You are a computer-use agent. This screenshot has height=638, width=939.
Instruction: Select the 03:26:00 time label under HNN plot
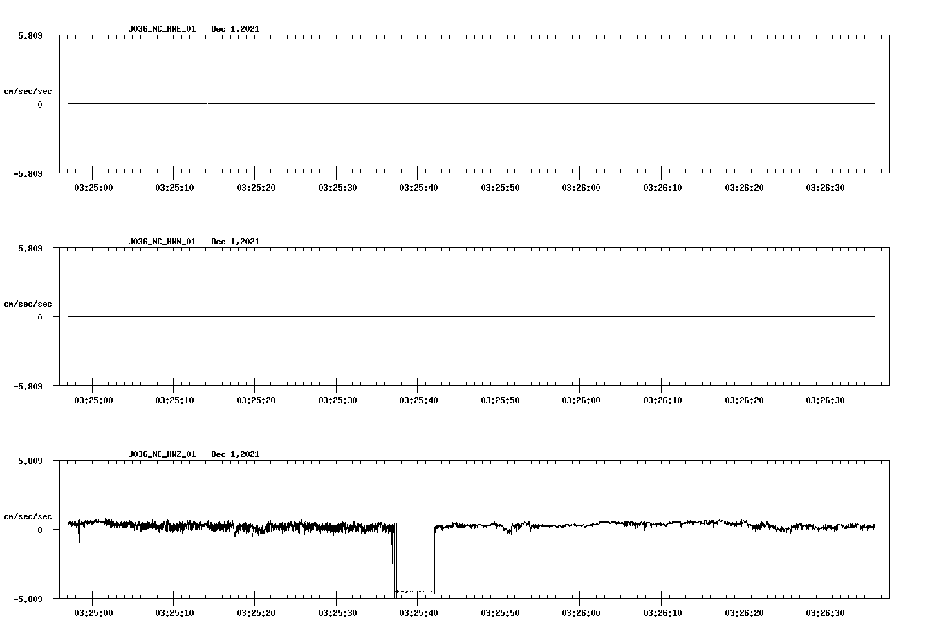[581, 400]
